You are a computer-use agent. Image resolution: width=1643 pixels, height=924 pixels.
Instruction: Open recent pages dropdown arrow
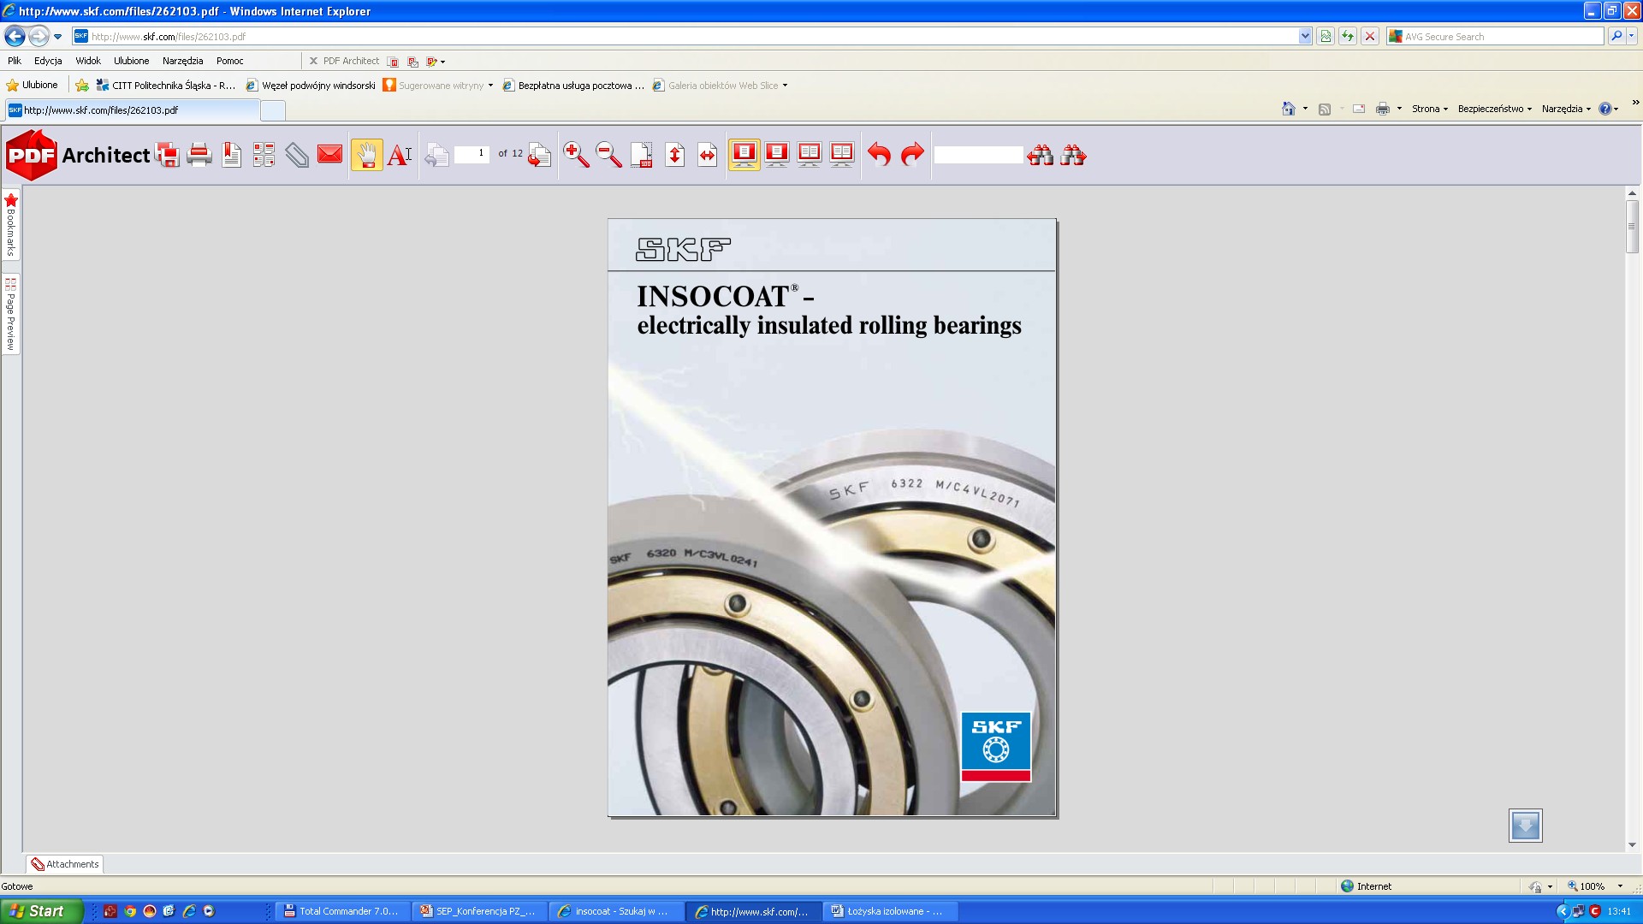click(x=57, y=37)
